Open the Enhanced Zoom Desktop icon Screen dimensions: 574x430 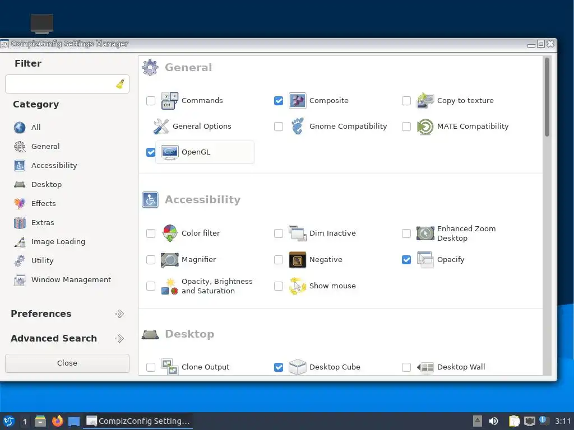tap(425, 233)
